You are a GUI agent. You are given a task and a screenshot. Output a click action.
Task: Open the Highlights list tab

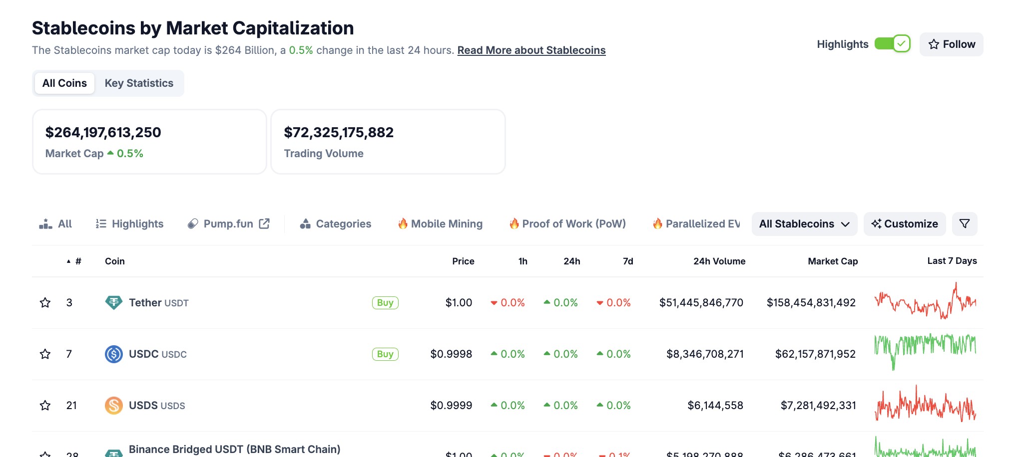pyautogui.click(x=129, y=224)
